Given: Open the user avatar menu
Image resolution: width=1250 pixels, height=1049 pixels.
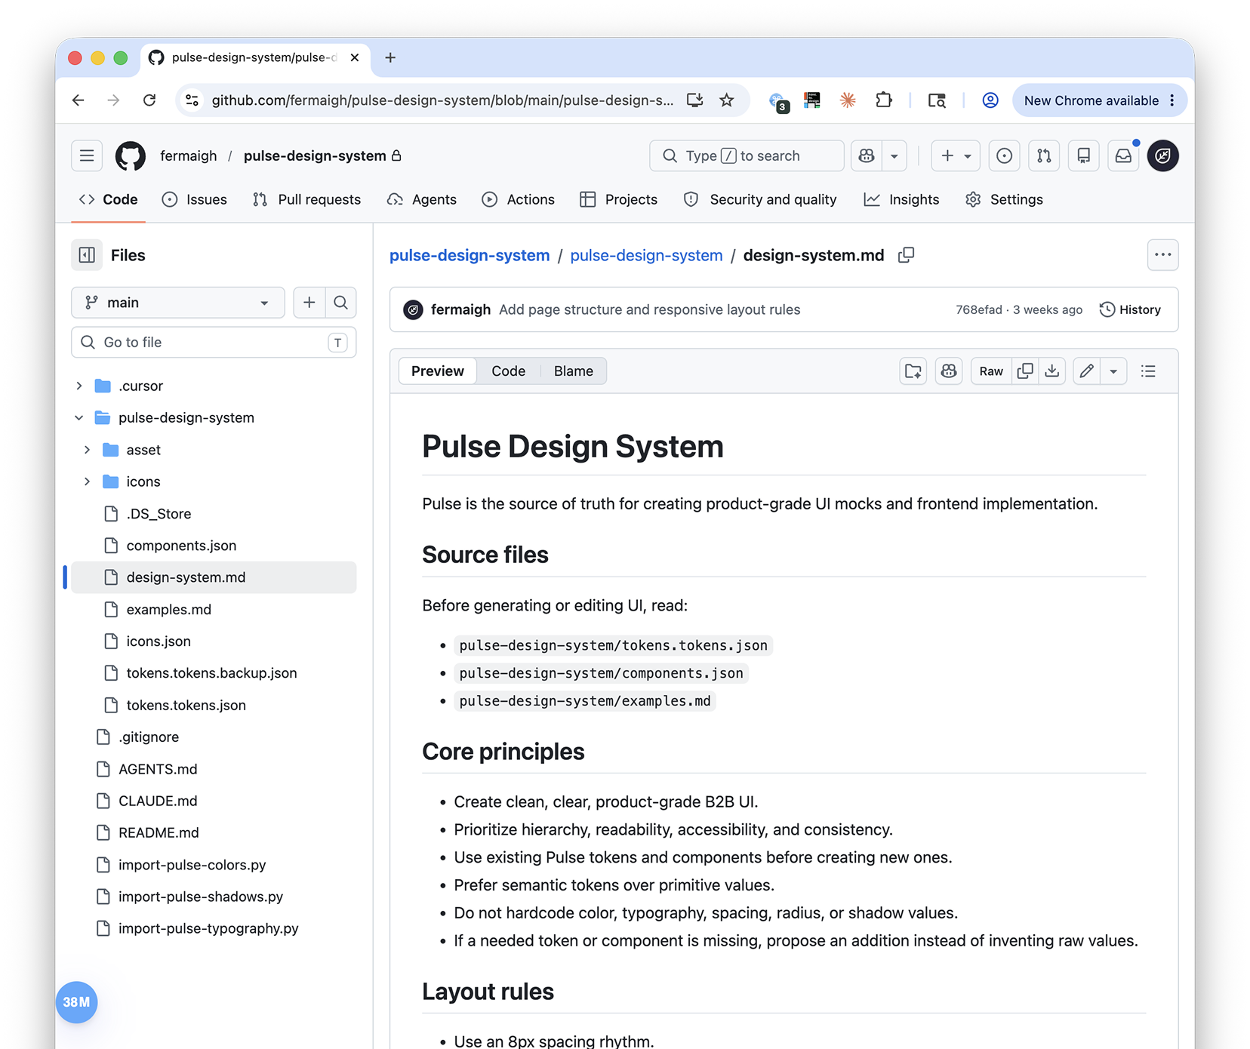Looking at the screenshot, I should pos(1163,155).
